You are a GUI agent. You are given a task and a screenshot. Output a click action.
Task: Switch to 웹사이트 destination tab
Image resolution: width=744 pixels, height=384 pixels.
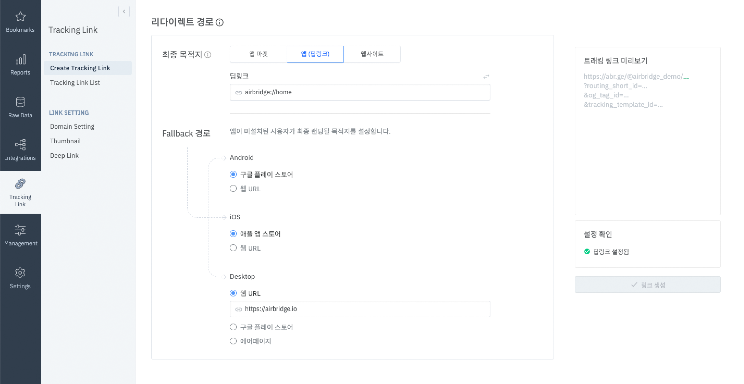click(372, 54)
